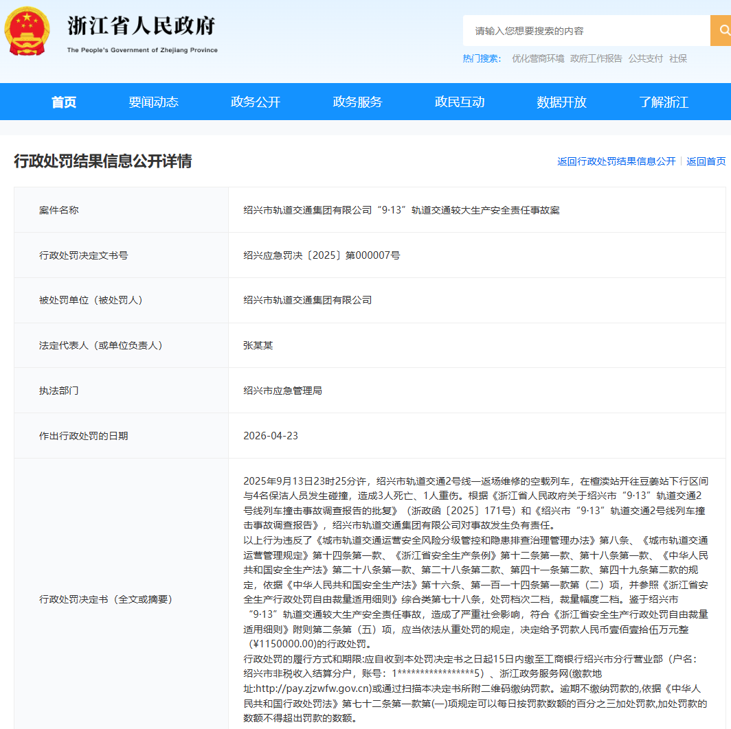Open the 政民互动 section
Screen dimensions: 731x729
pyautogui.click(x=459, y=101)
